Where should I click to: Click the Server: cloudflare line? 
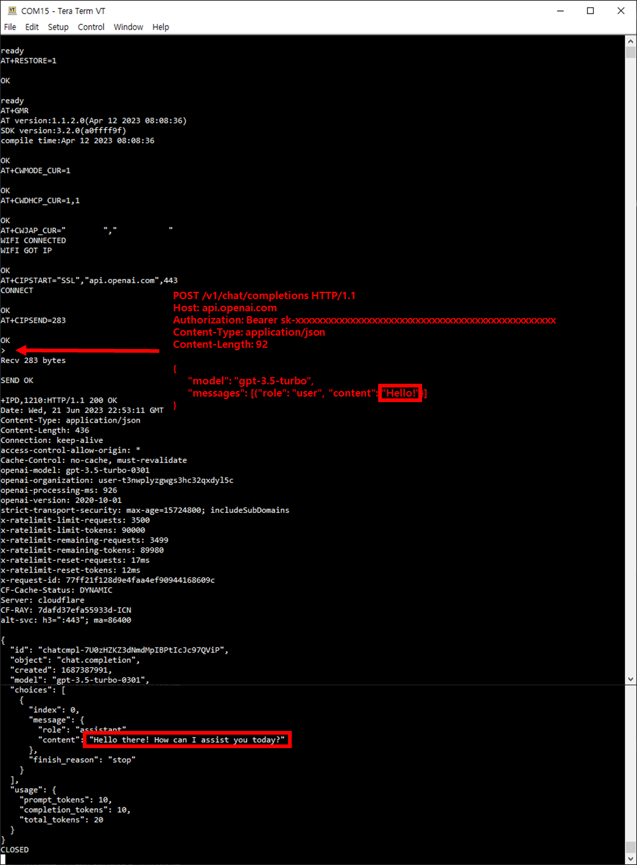click(43, 601)
